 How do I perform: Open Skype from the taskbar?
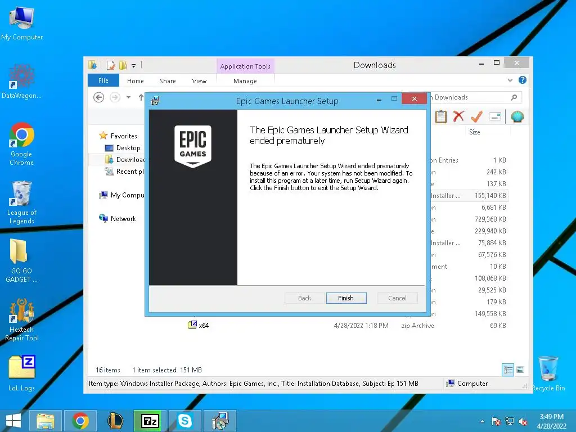point(184,421)
